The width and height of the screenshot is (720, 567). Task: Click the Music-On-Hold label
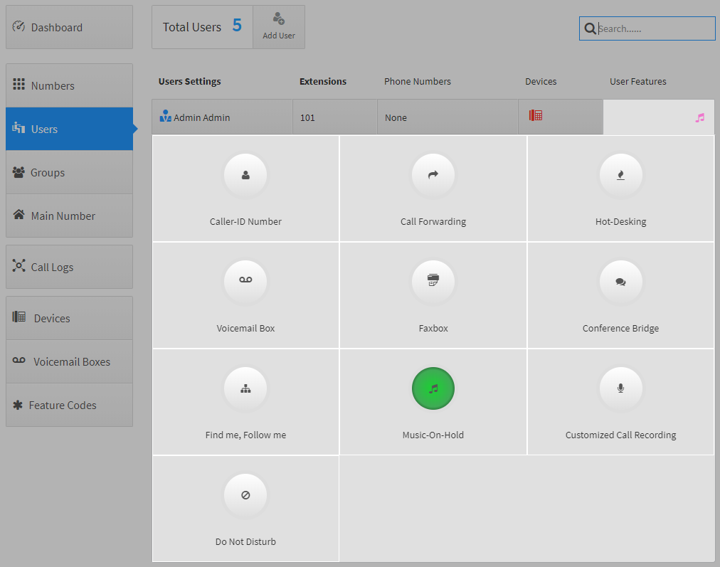click(433, 435)
